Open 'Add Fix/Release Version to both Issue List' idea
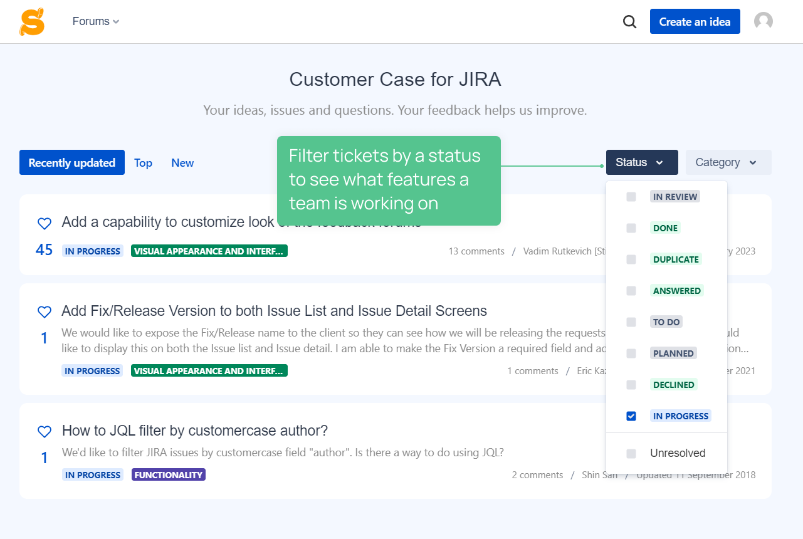This screenshot has height=539, width=803. 274,311
